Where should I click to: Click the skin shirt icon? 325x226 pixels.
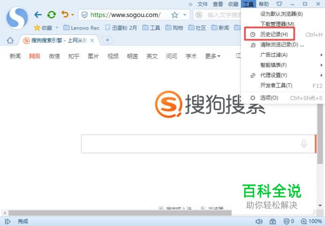pos(279,4)
